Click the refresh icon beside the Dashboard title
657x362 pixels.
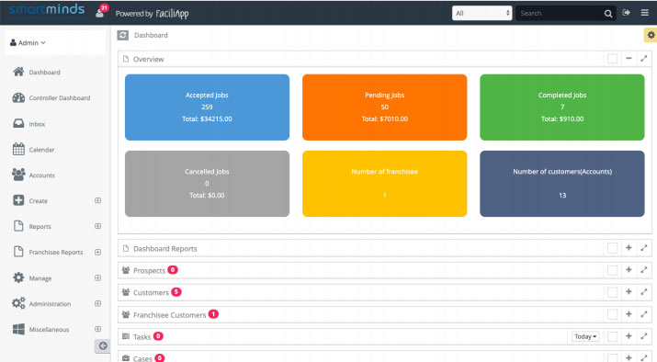(123, 35)
